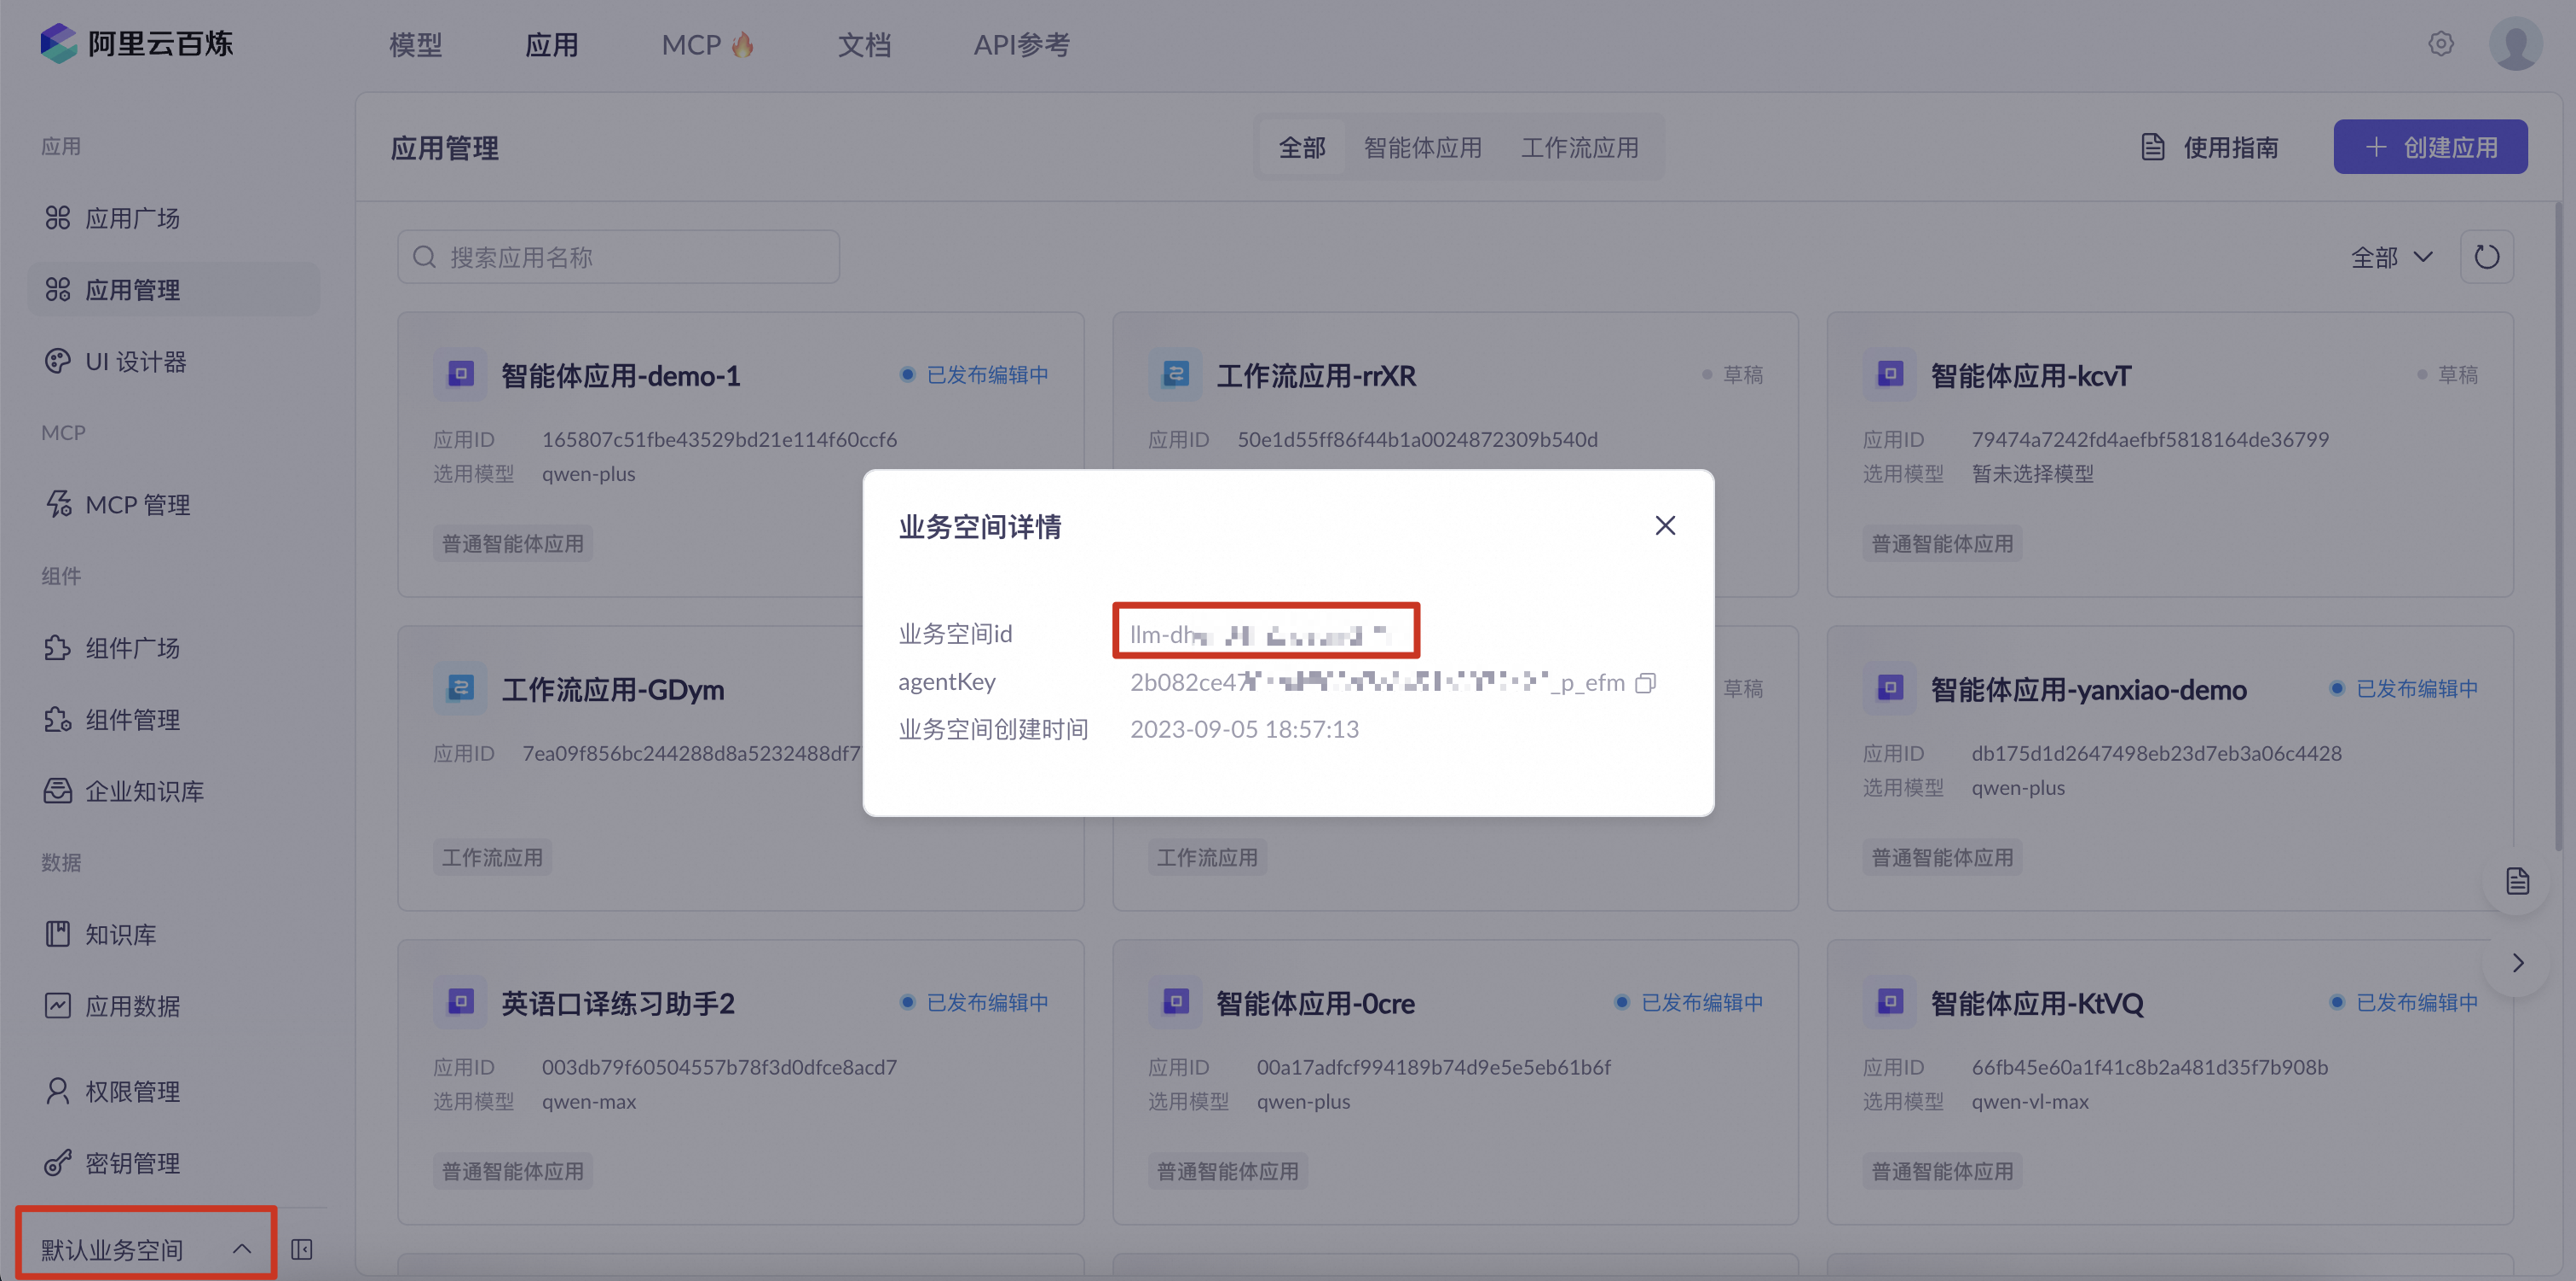Click the 智能体应用-0cre title
Viewport: 2576px width, 1281px height.
pyautogui.click(x=1315, y=1003)
